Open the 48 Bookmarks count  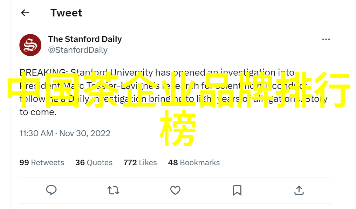[194, 163]
